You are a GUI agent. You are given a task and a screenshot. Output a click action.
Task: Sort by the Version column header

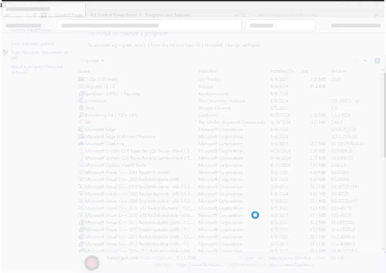point(338,71)
